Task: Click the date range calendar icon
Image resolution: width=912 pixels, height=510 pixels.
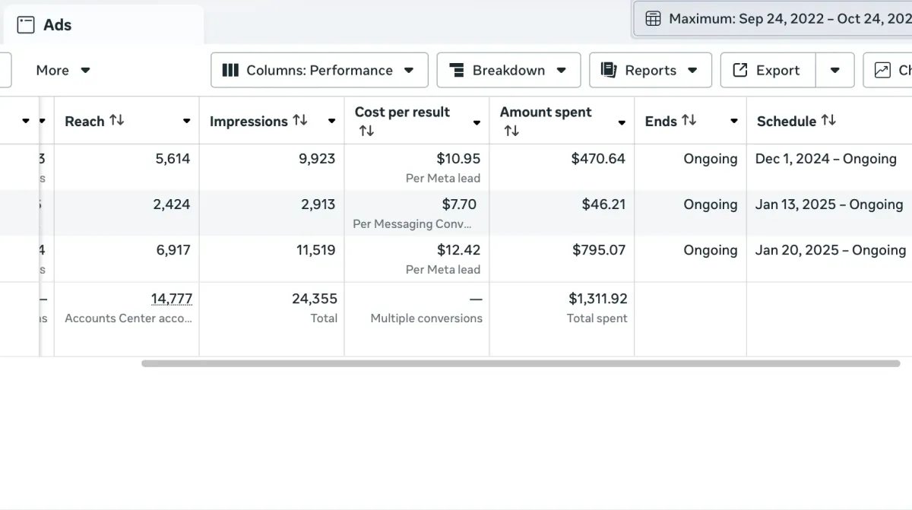Action: point(653,19)
